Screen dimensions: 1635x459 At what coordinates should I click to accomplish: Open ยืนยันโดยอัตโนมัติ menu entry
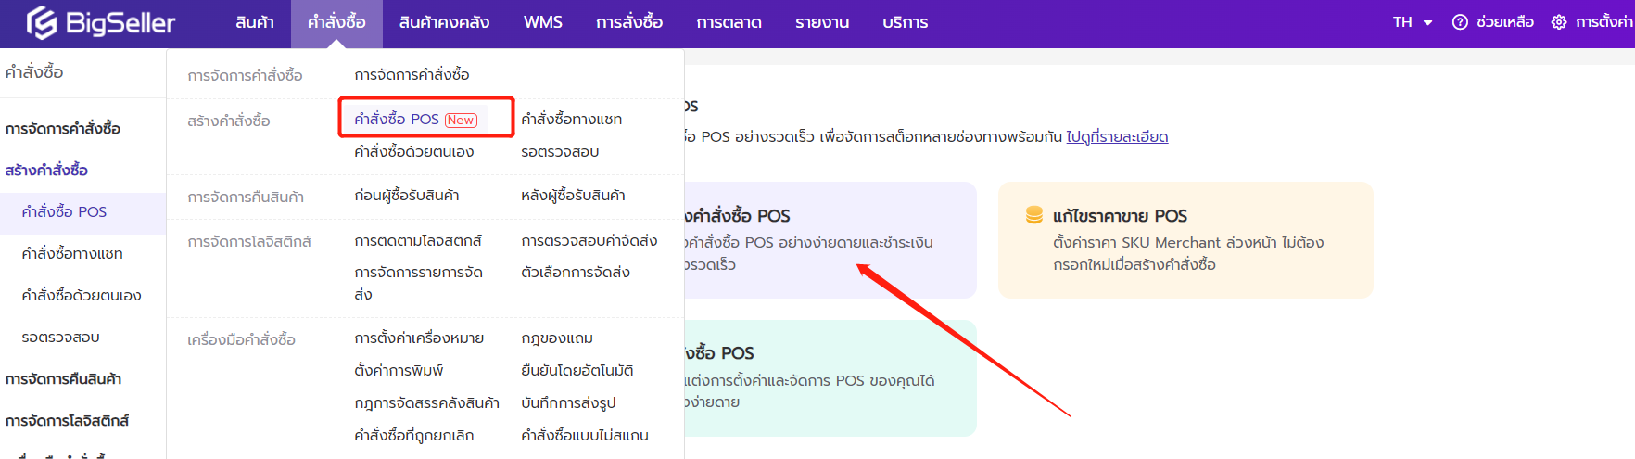point(577,371)
